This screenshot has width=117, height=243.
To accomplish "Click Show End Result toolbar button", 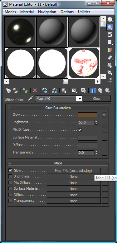I will [93, 90].
